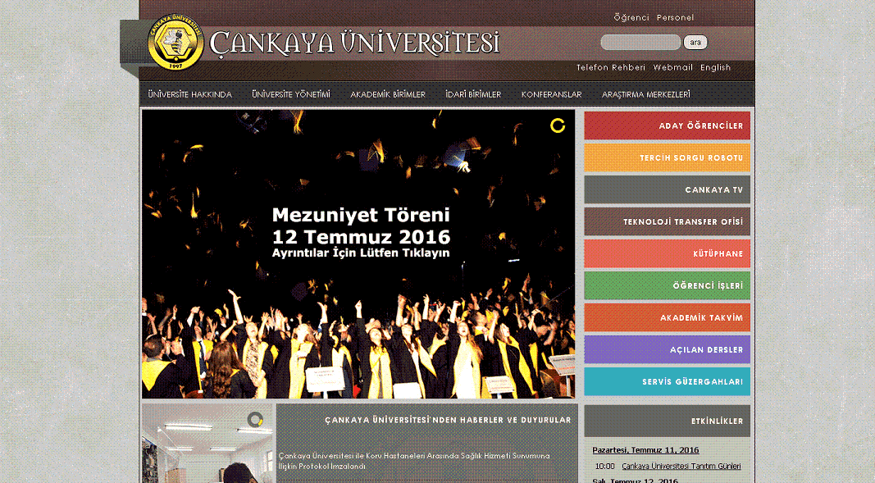Click the Mezuniyet Töreni graduation banner image
Viewport: 875px width, 483px height.
pyautogui.click(x=358, y=253)
